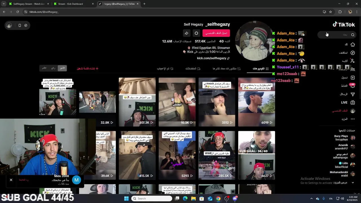Click the share arrow icon on profile
This screenshot has width=361, height=203.
(x=186, y=33)
